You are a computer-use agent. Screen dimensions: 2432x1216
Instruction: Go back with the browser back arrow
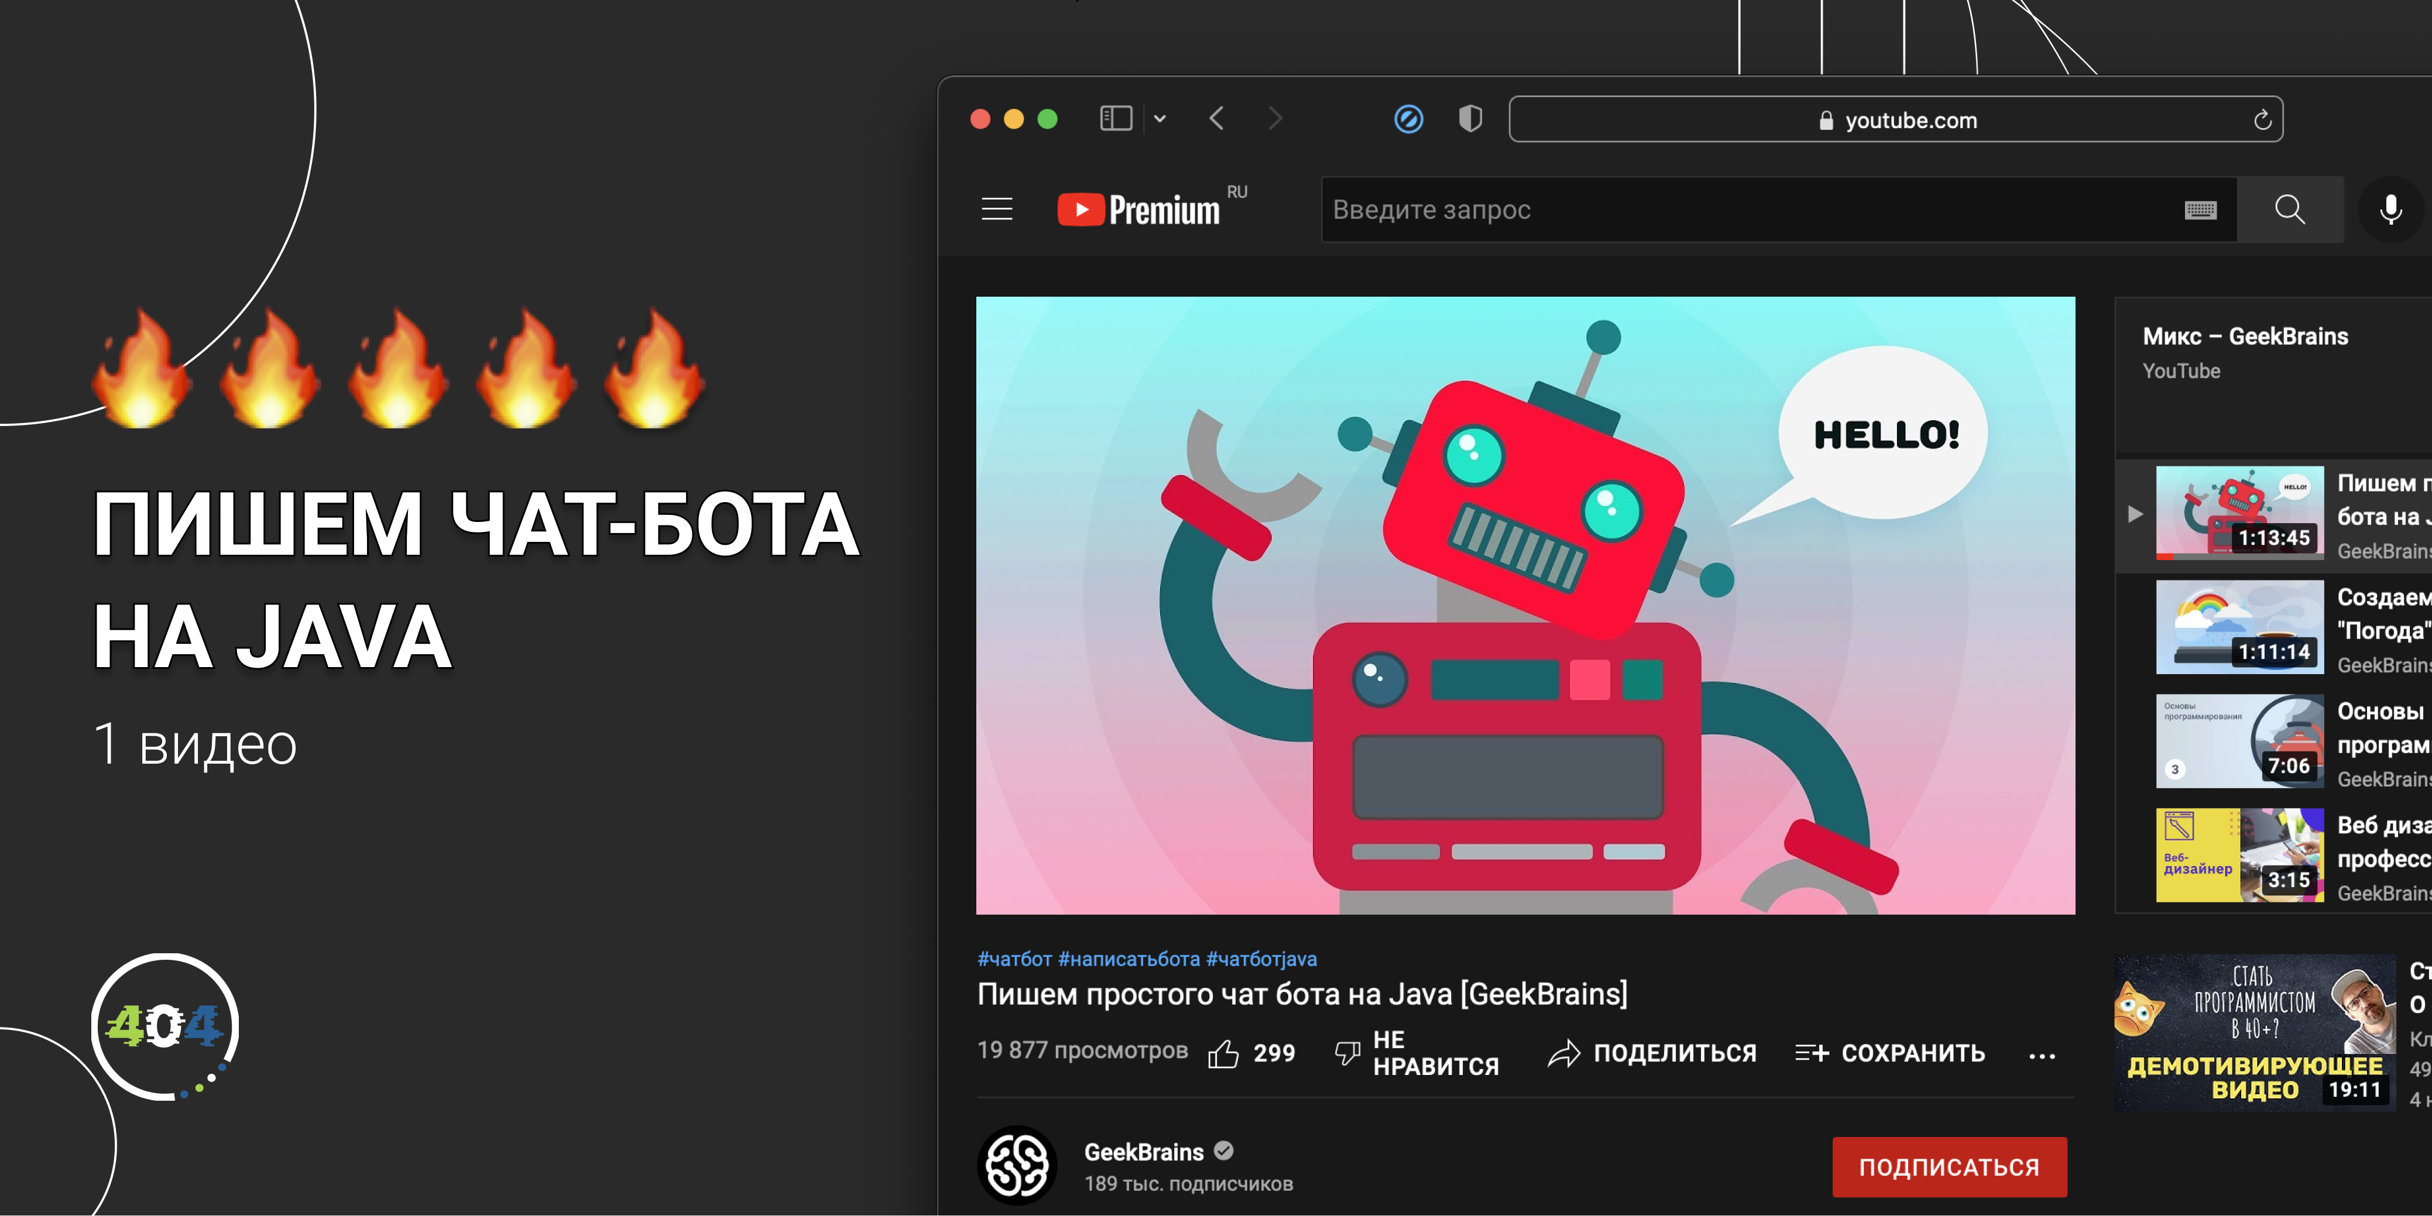coord(1217,119)
